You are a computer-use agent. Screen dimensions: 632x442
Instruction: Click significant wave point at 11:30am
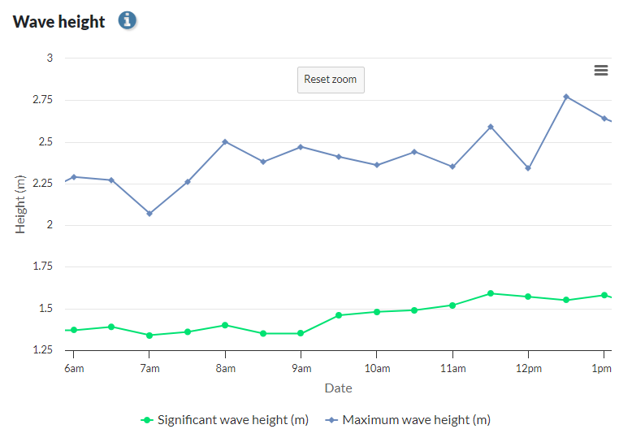tap(491, 293)
